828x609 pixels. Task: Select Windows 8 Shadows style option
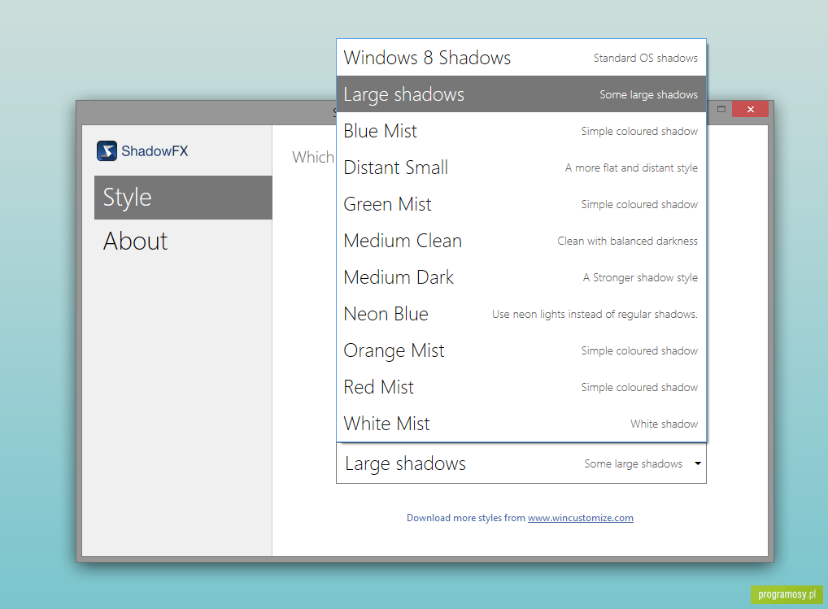(521, 58)
